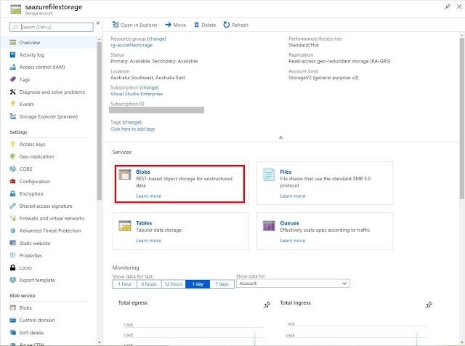Click the Events lightning icon
The height and width of the screenshot is (346, 465).
12,104
